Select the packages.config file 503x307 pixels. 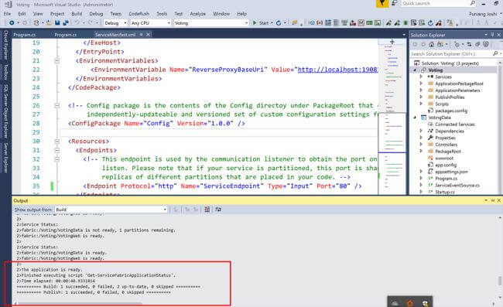click(x=450, y=111)
